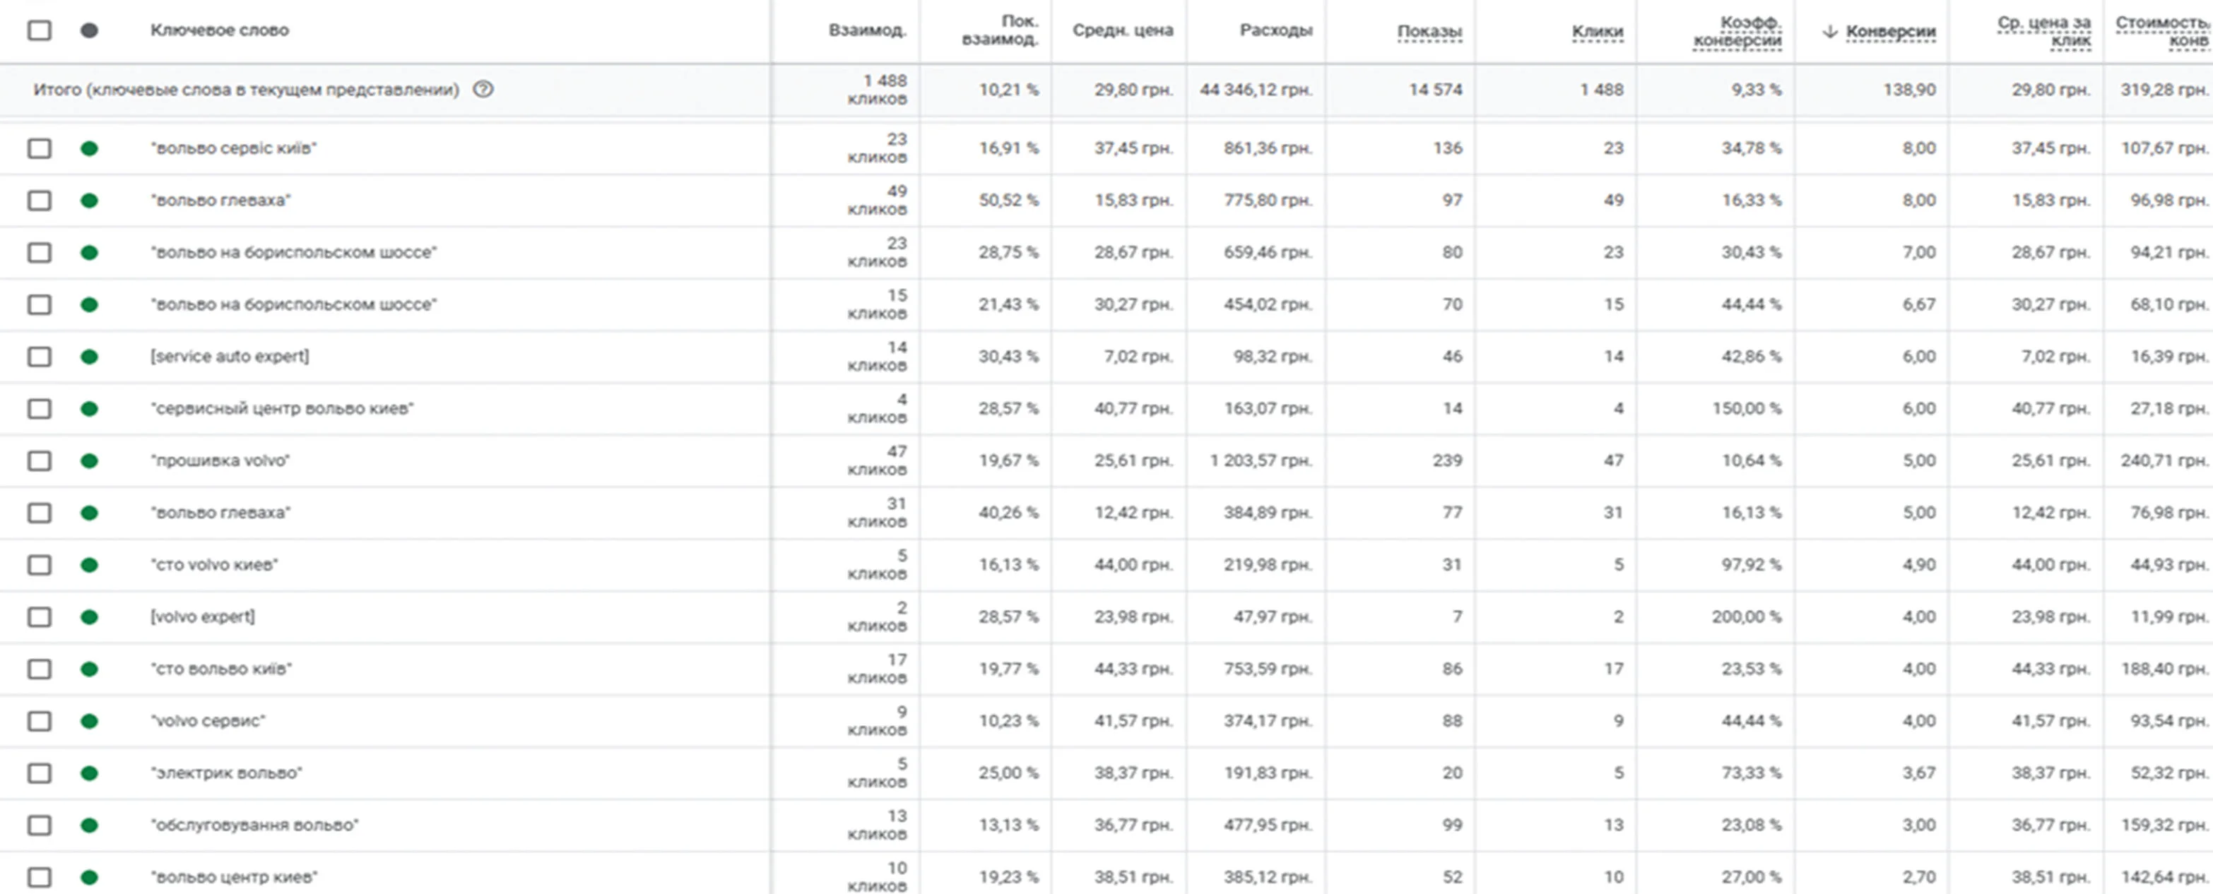Sort by the Показы column header

1429,32
